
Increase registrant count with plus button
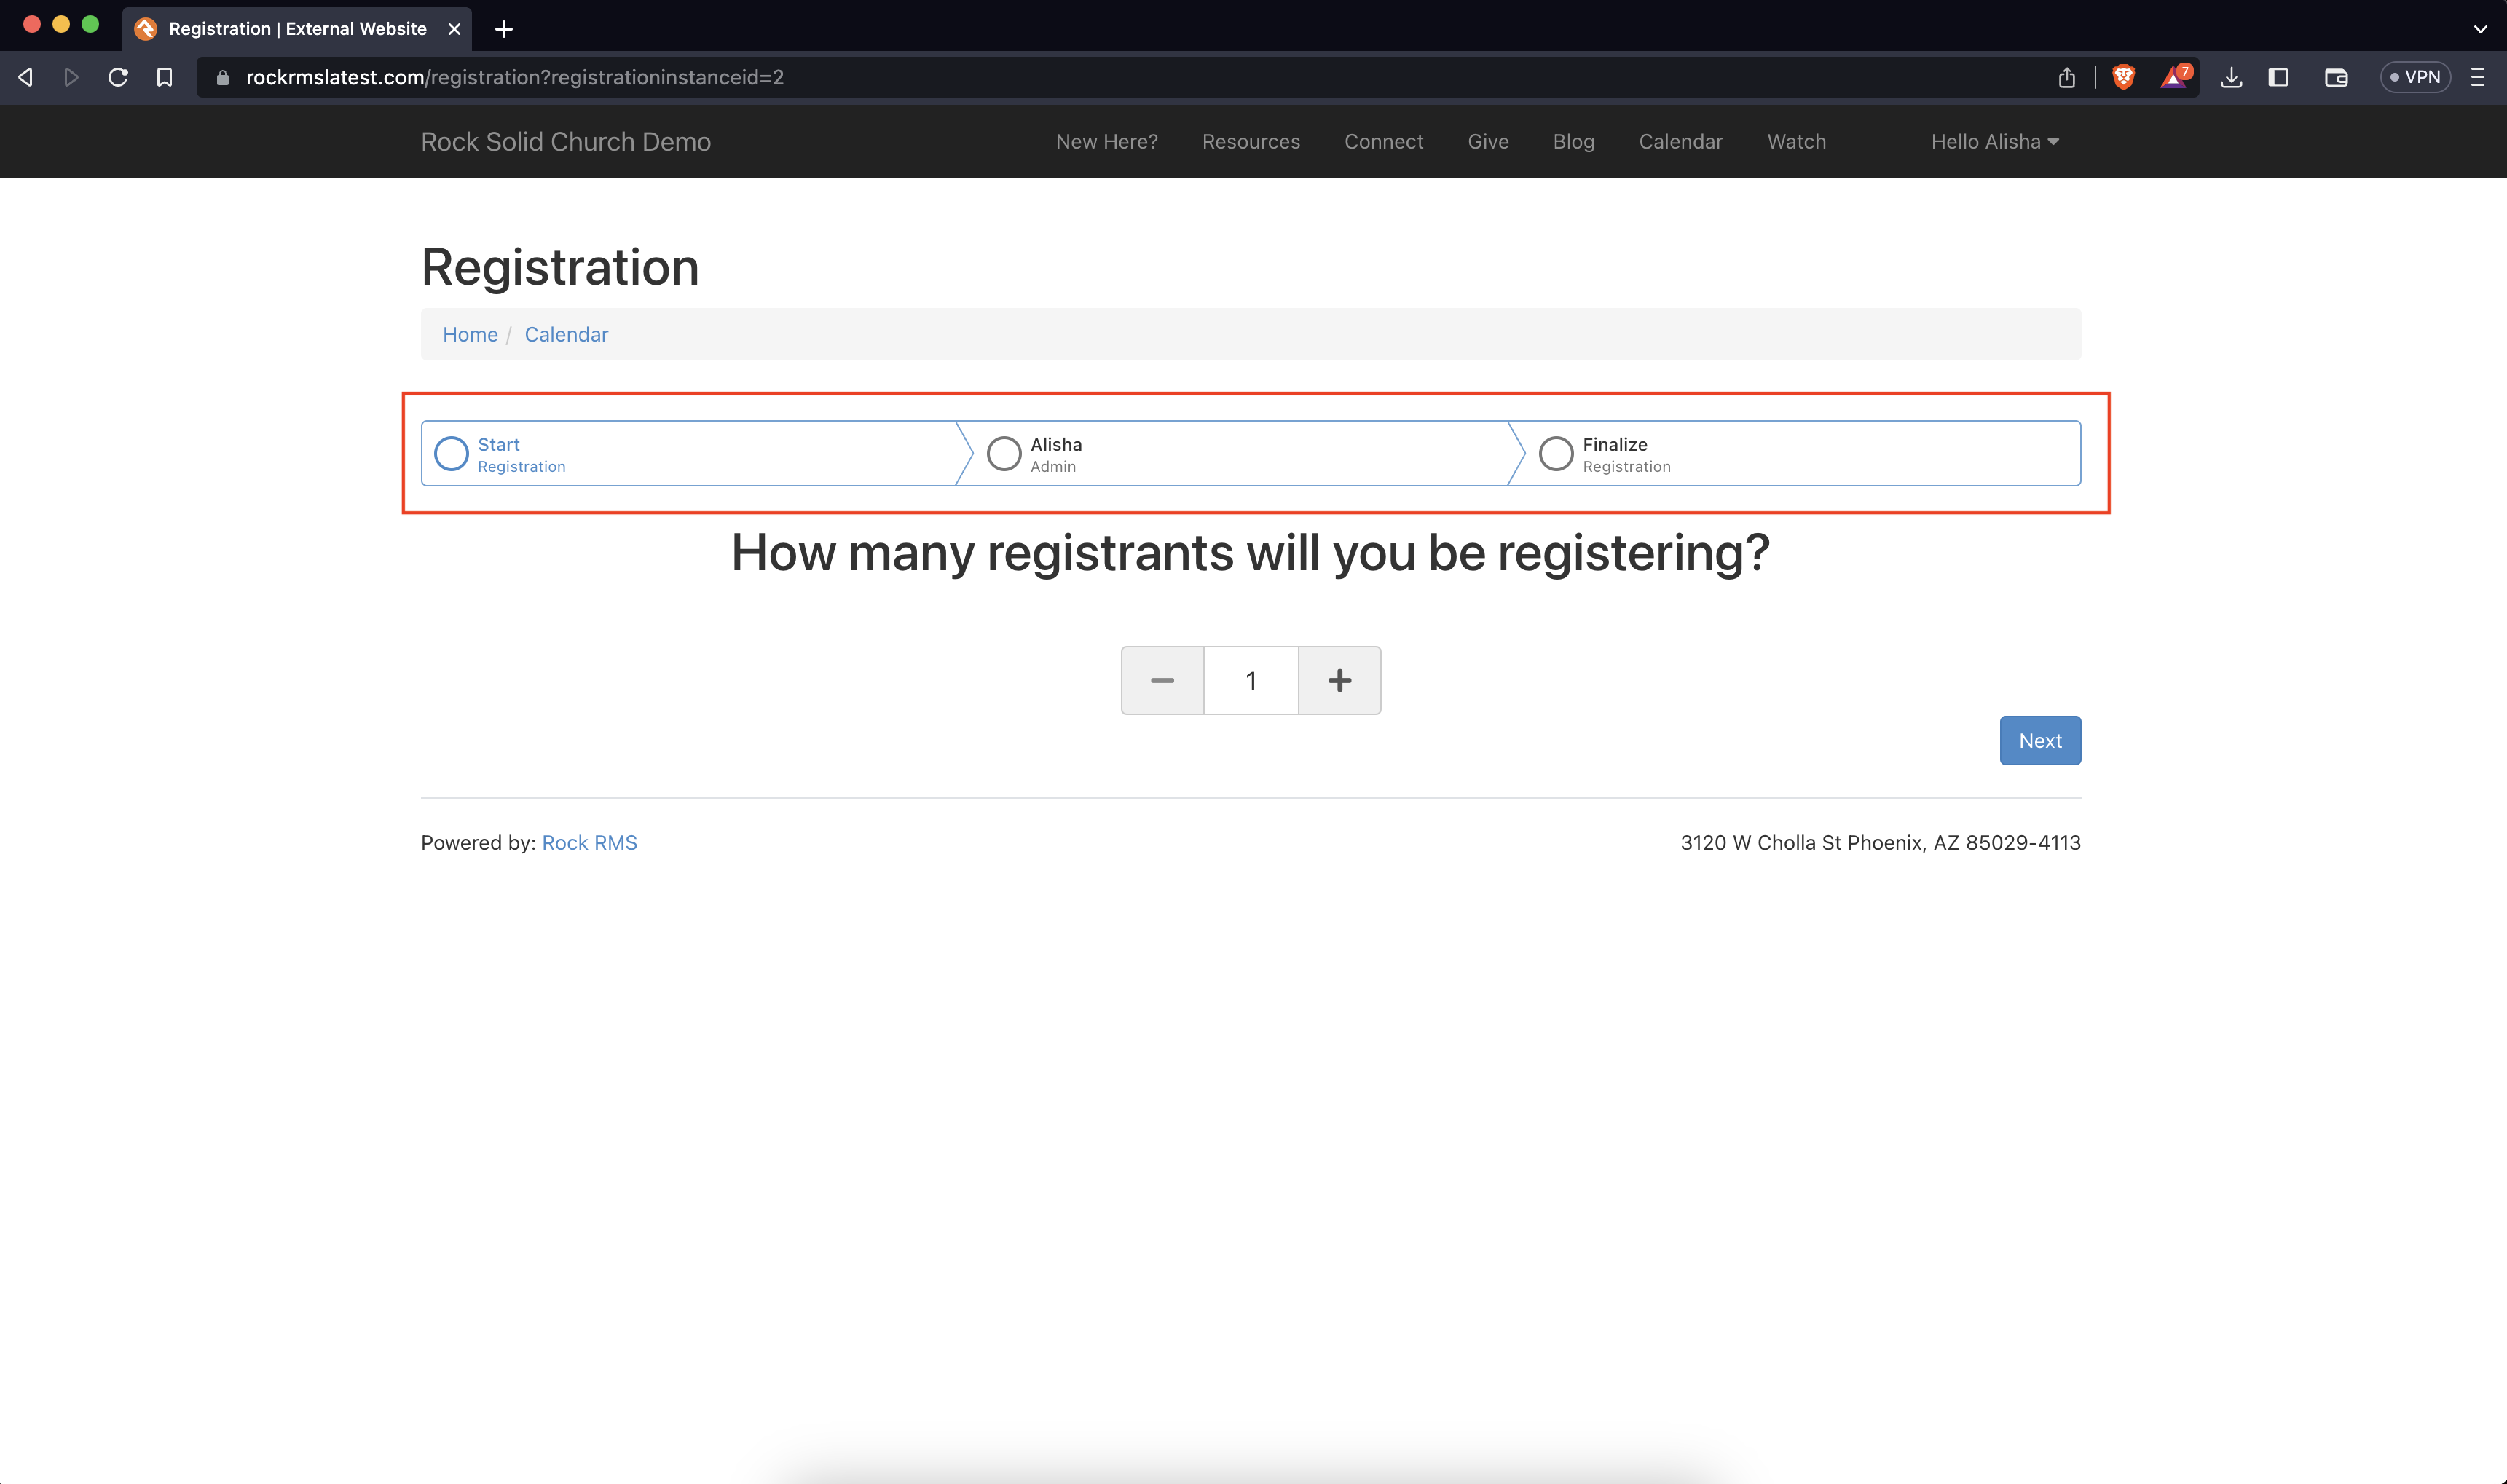pos(1340,680)
